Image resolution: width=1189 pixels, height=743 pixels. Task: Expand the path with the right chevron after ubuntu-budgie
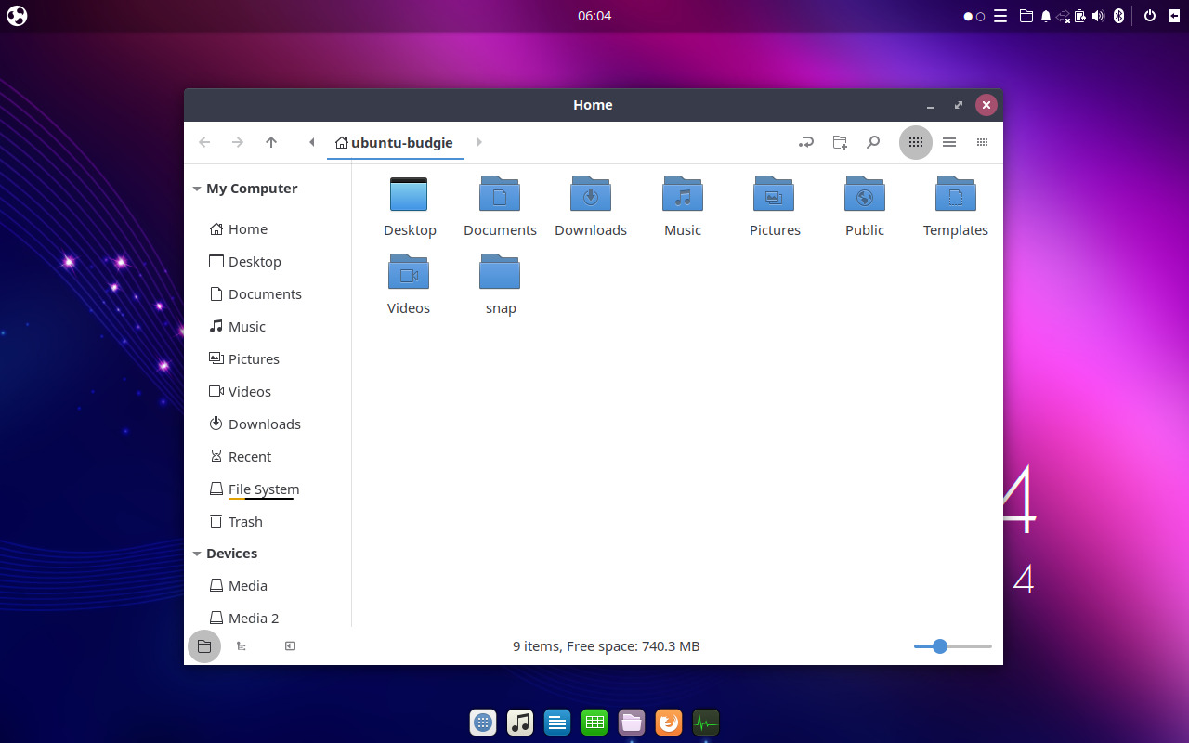click(479, 142)
